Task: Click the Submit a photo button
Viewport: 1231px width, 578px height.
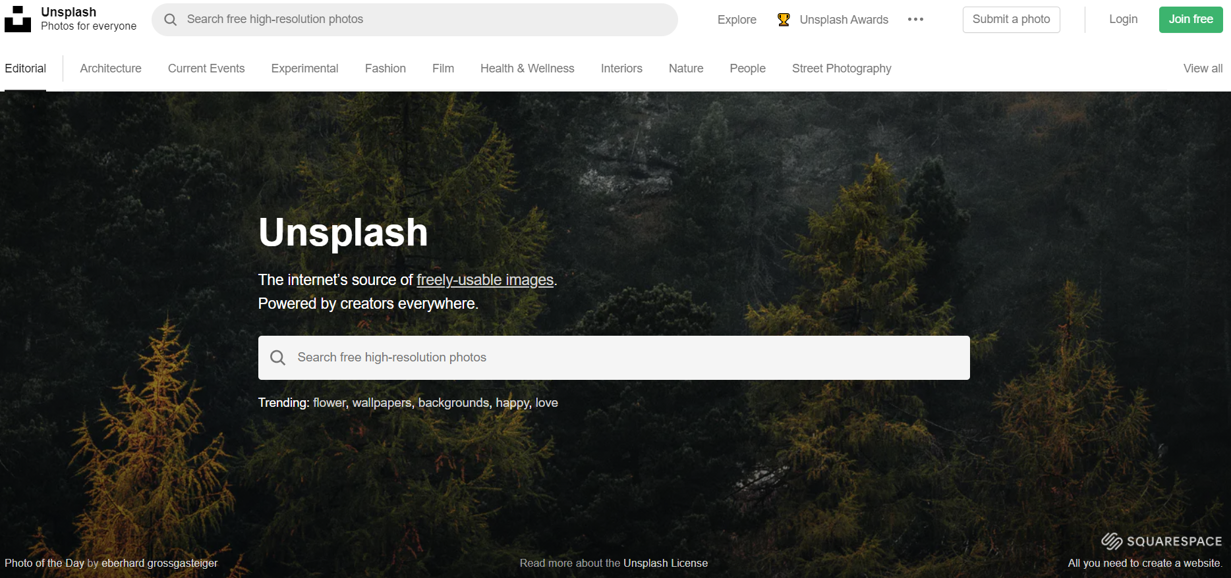Action: [1011, 20]
